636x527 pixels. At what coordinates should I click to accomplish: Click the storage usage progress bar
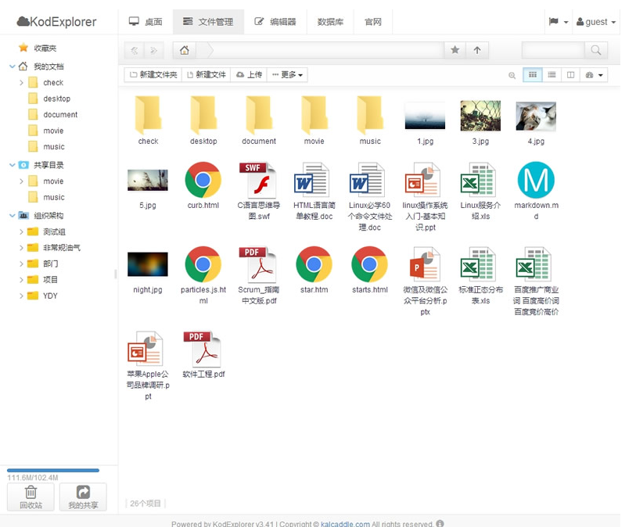[x=51, y=470]
